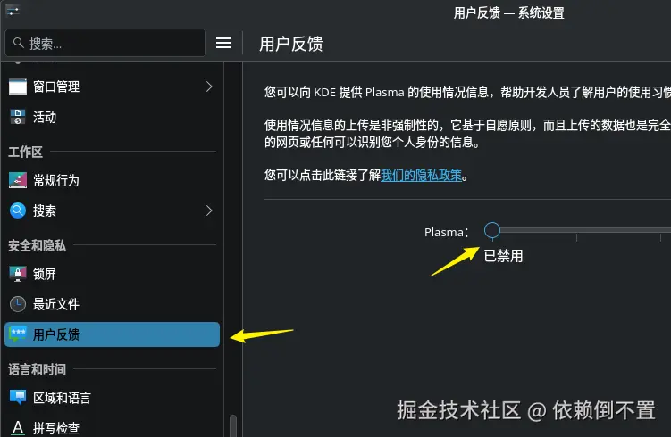The width and height of the screenshot is (671, 437).
Task: Open 锁屏 settings page
Action: pyautogui.click(x=112, y=274)
